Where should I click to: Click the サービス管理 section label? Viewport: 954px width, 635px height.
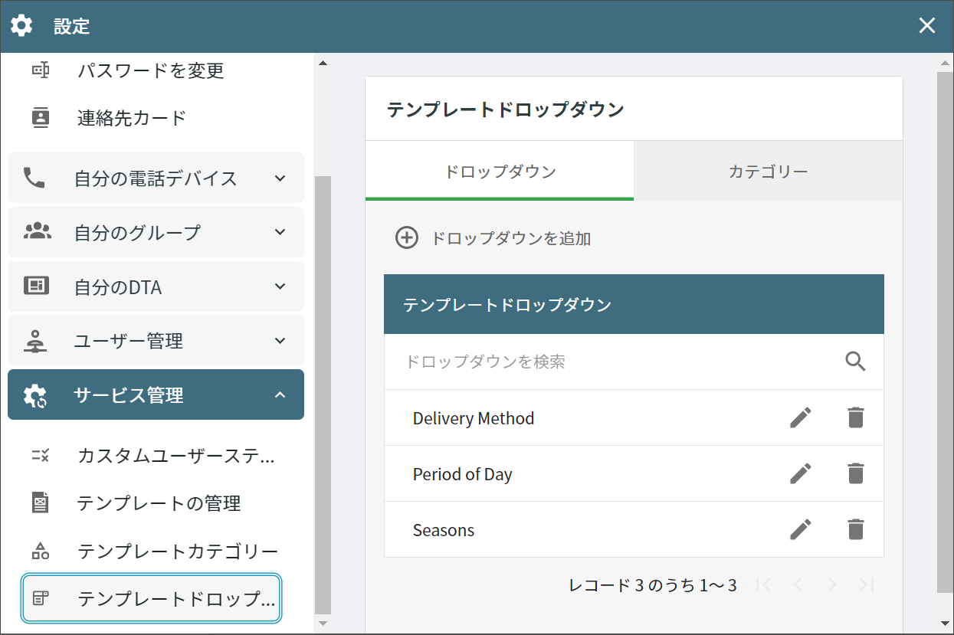click(128, 395)
